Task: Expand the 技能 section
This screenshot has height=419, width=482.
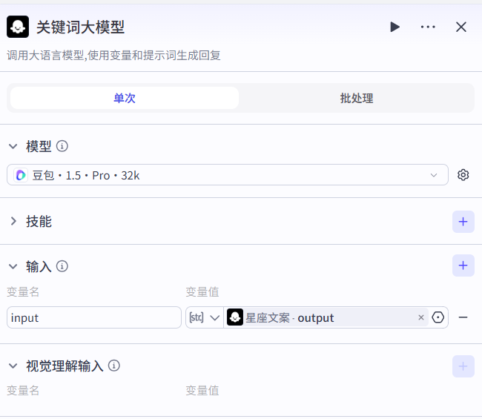Action: tap(13, 221)
